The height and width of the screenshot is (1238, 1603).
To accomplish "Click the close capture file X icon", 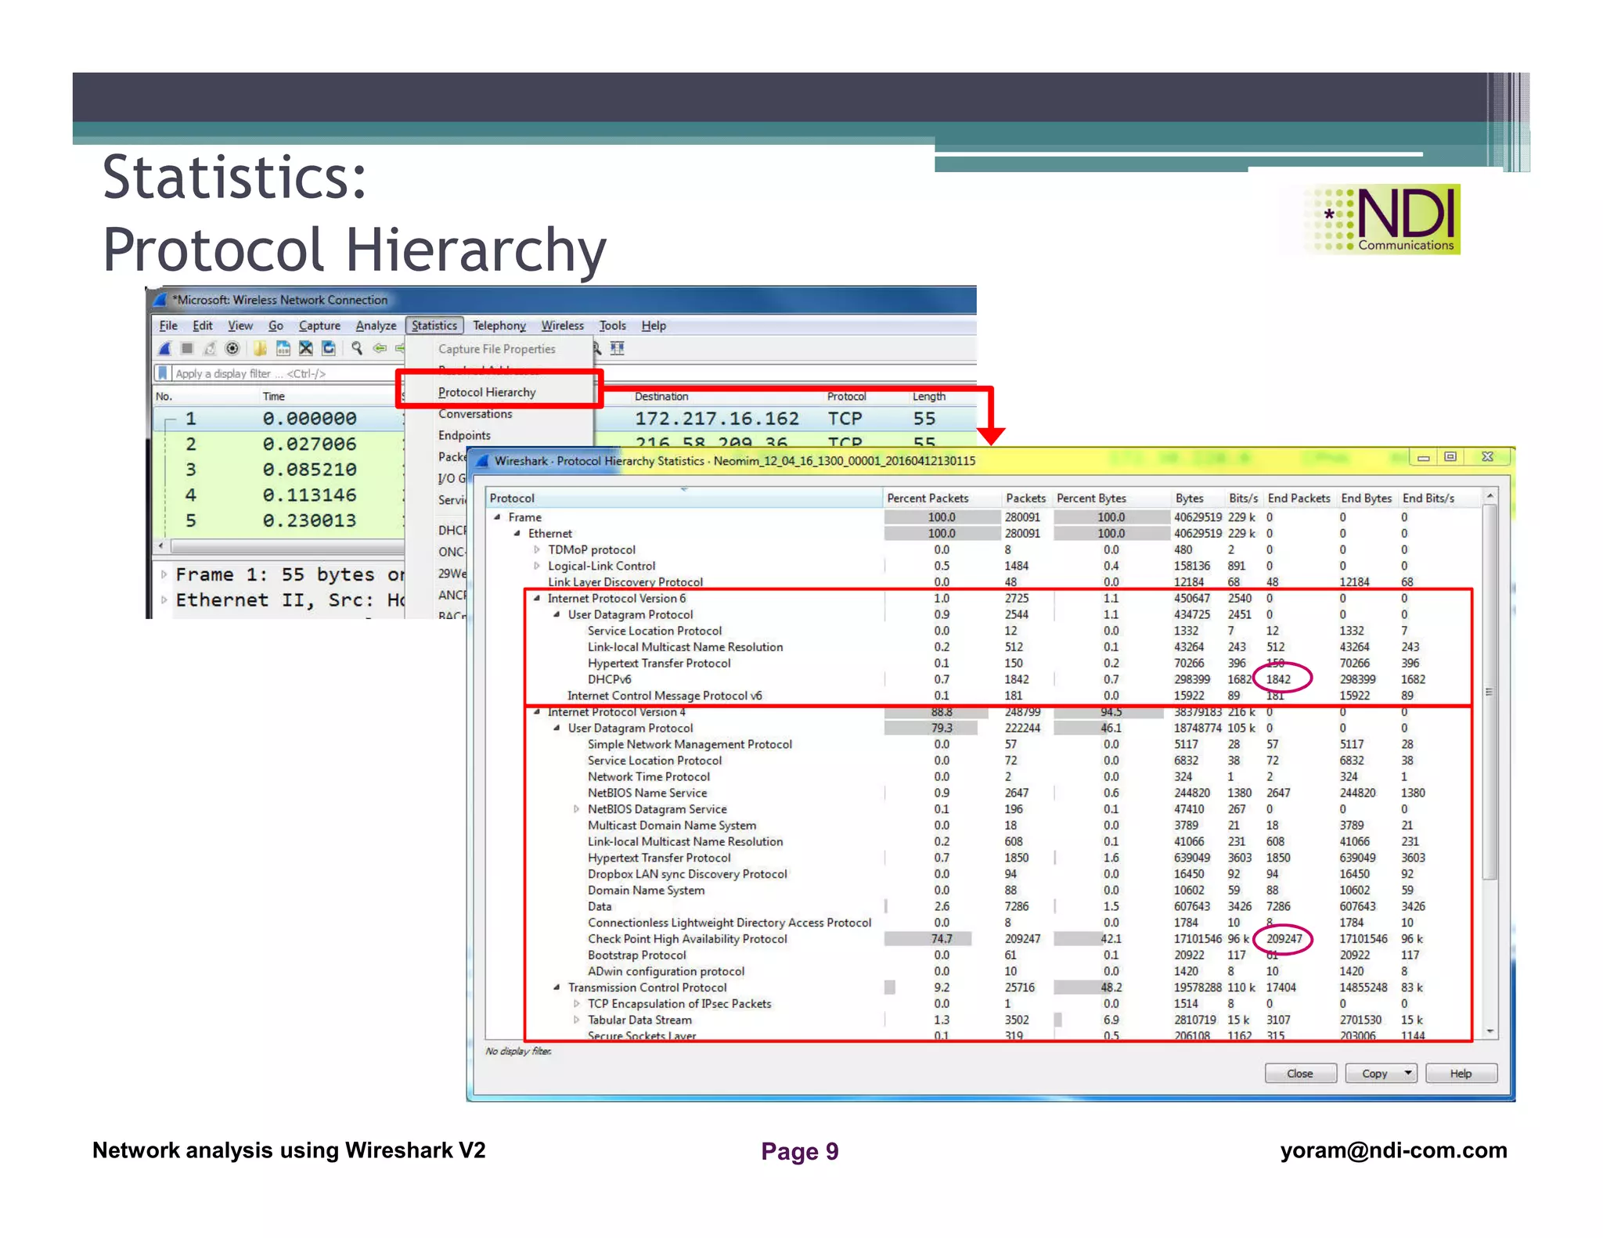I will (306, 348).
